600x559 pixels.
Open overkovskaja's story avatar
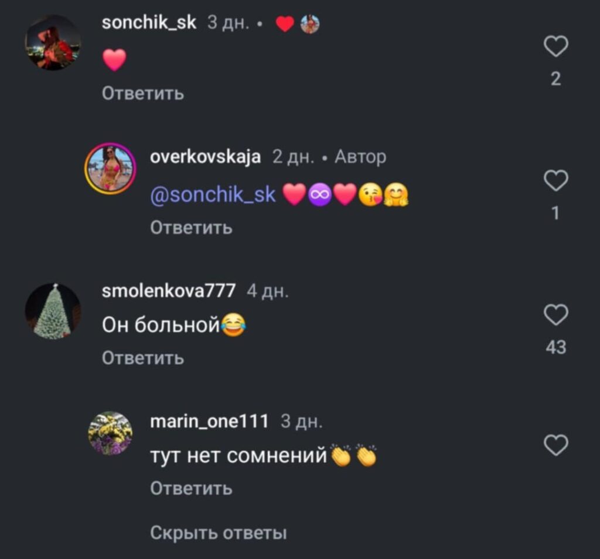(x=111, y=168)
